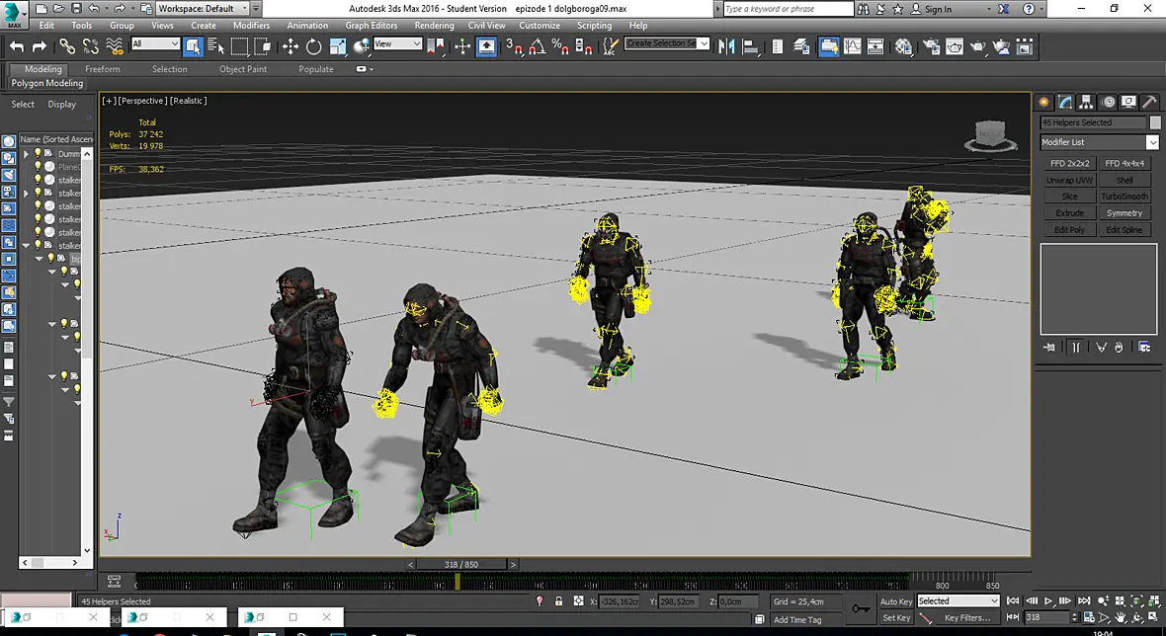1166x636 pixels.
Task: Expand the Dummy node in scene explorer
Action: 26,154
